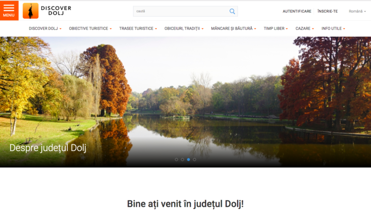Click the magnifier search icon
The width and height of the screenshot is (371, 212).
[232, 11]
